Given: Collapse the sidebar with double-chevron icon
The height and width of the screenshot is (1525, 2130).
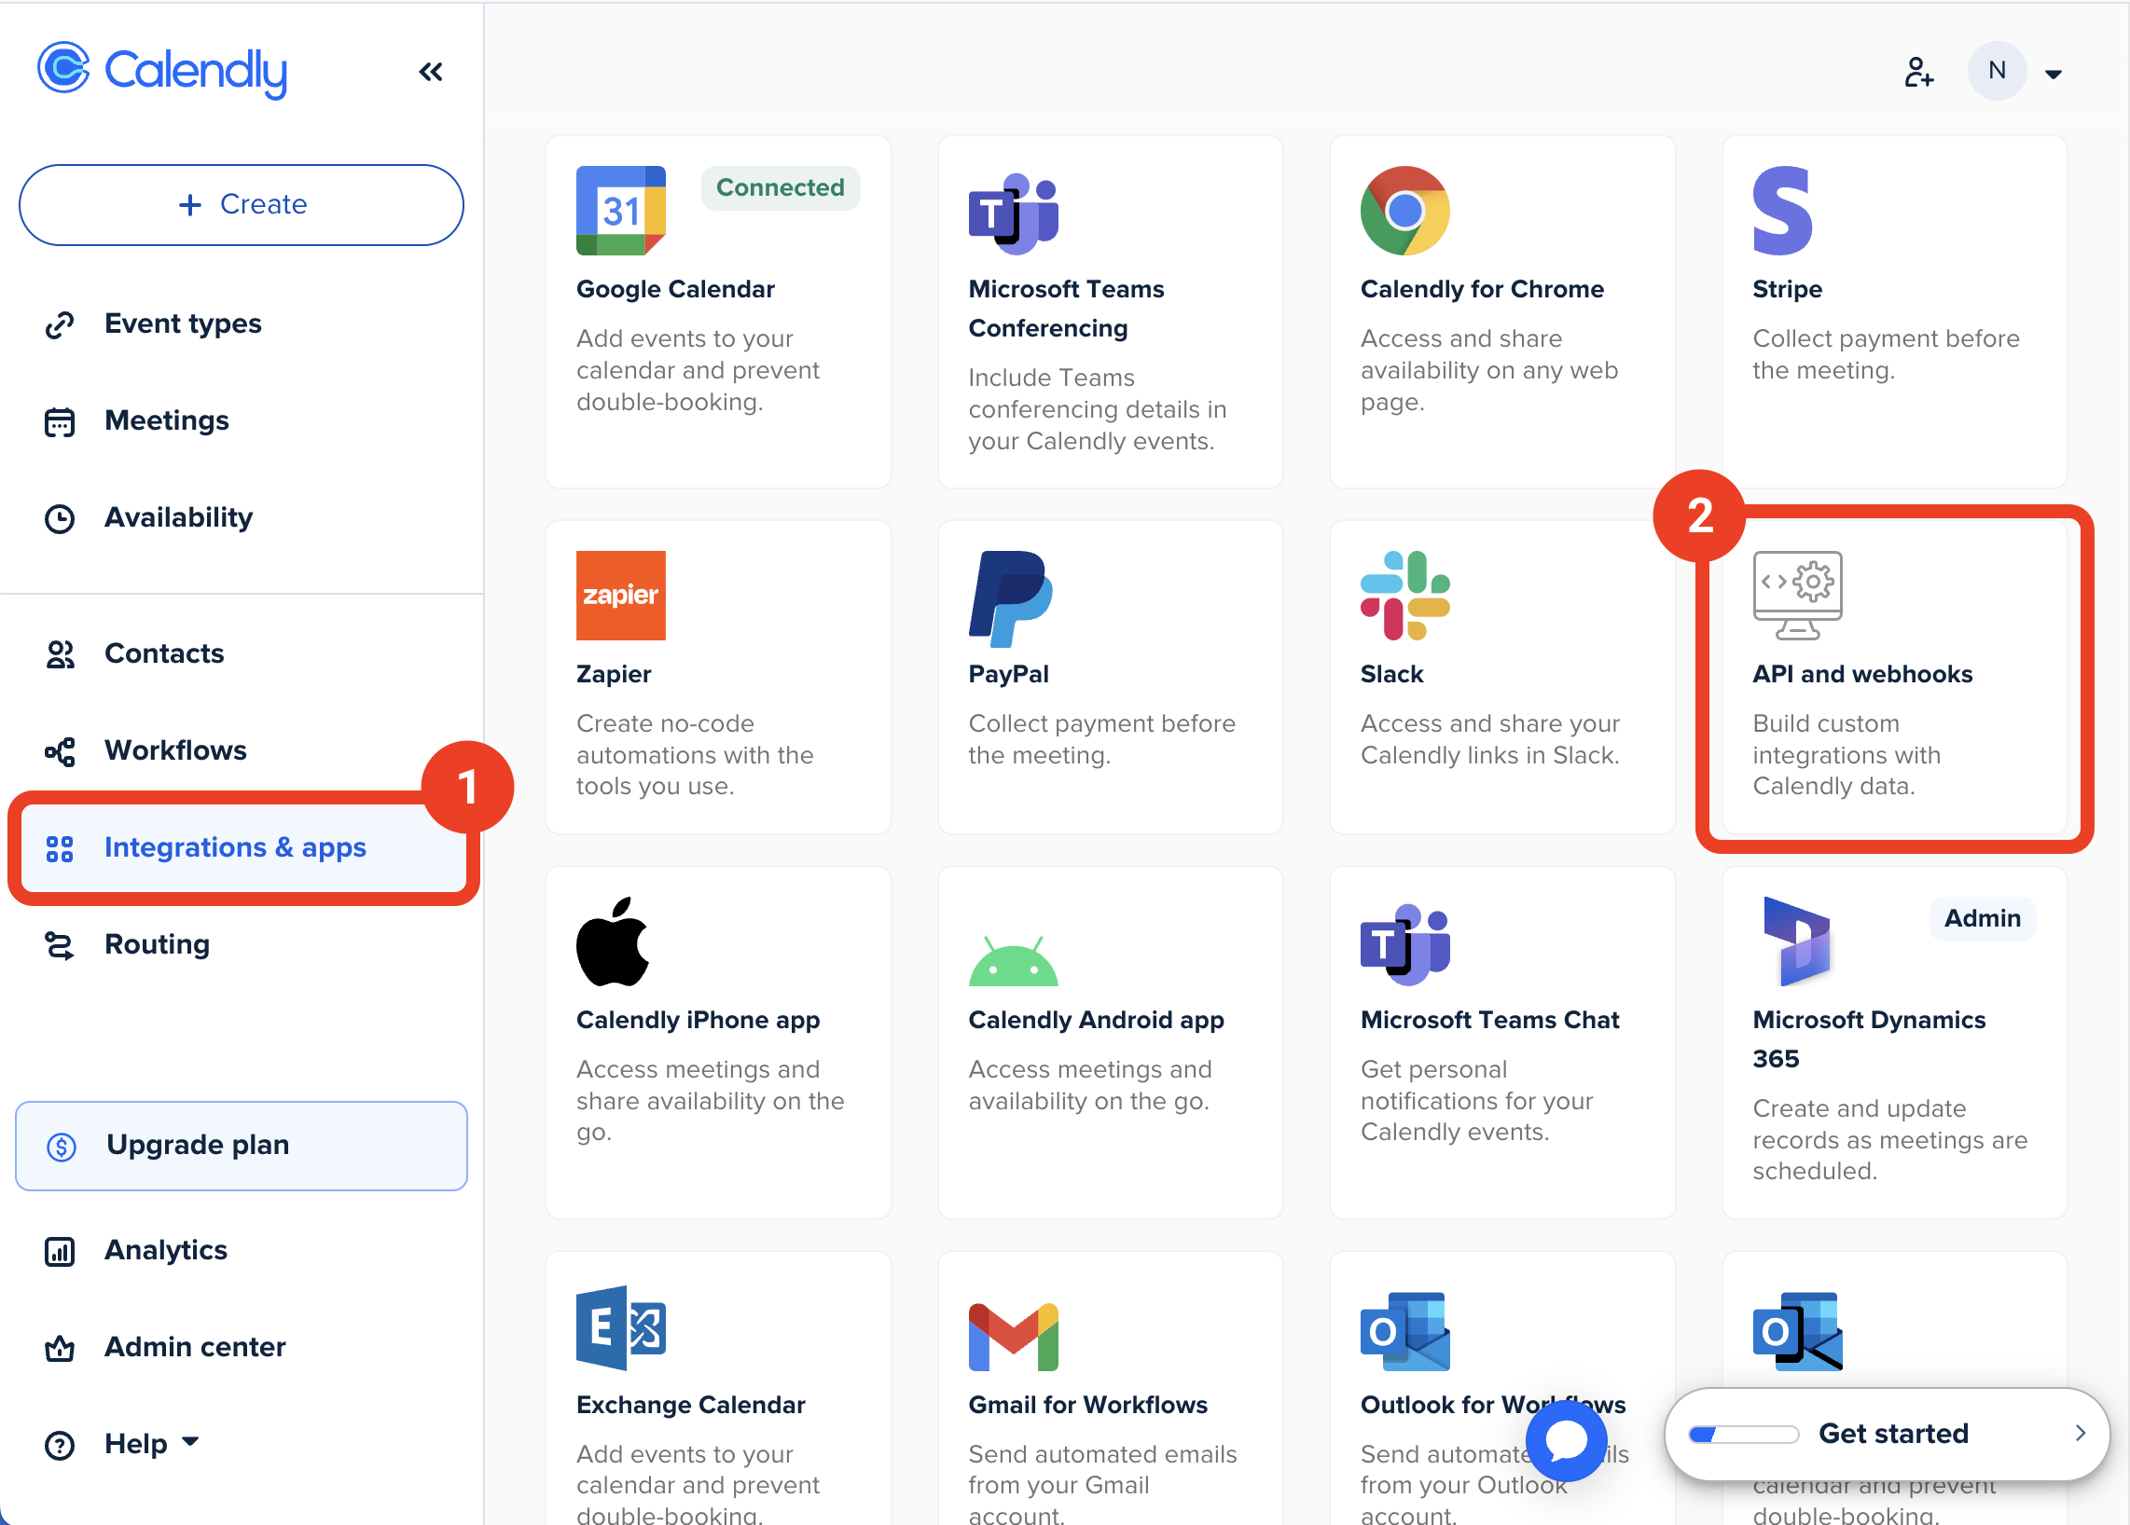Looking at the screenshot, I should [430, 73].
